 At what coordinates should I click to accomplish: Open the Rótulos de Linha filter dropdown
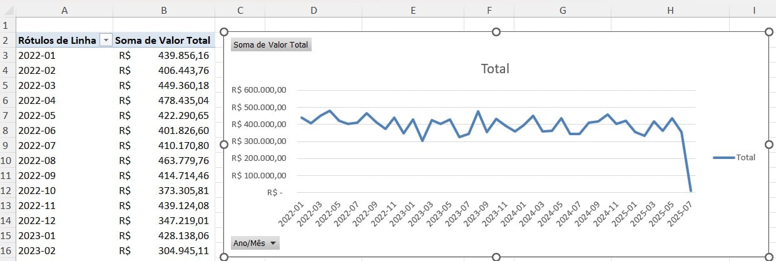click(106, 40)
